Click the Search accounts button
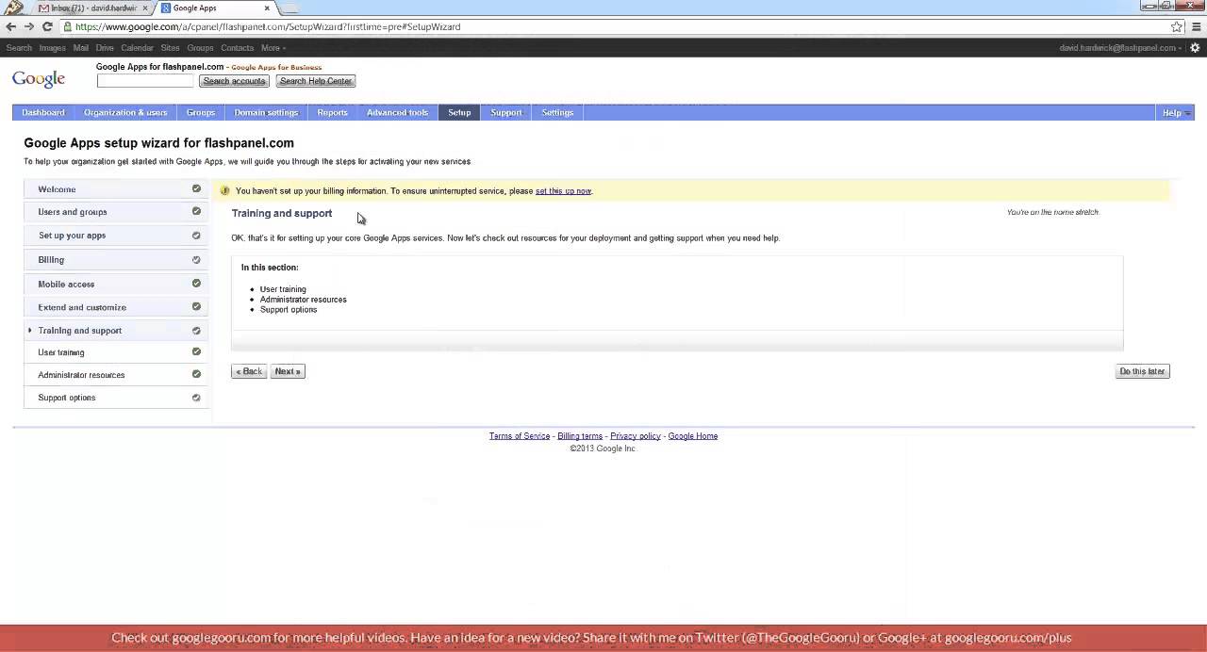The height and width of the screenshot is (652, 1207). (x=234, y=81)
